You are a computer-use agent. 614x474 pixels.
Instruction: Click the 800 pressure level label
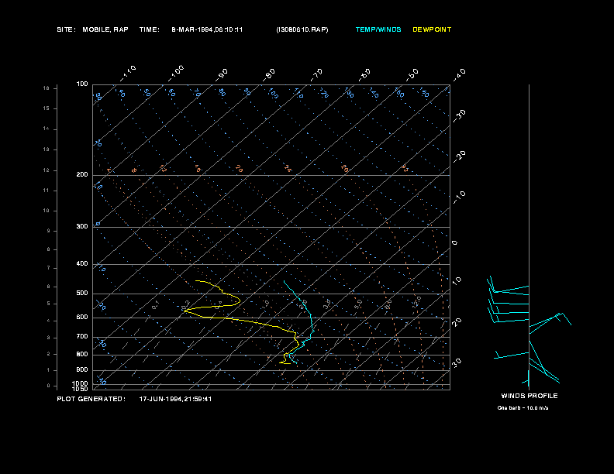tap(82, 354)
